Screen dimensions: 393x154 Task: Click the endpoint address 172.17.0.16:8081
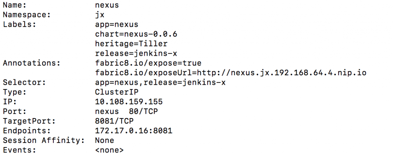coord(134,131)
